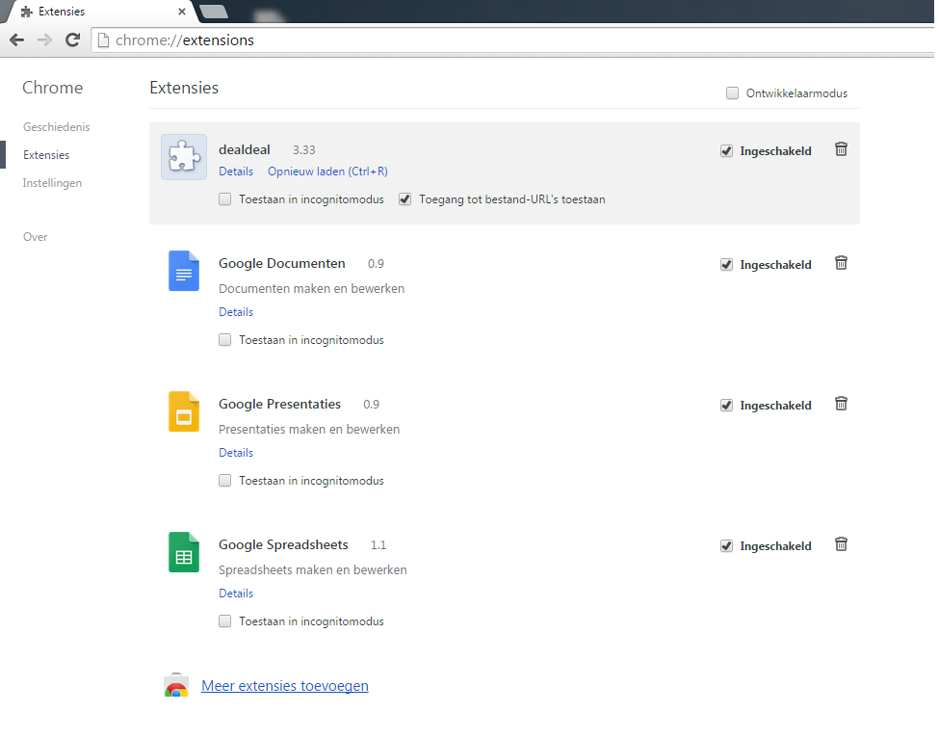The width and height of the screenshot is (939, 739).
Task: Click the trash icon for dealdeal extension
Action: (x=841, y=149)
